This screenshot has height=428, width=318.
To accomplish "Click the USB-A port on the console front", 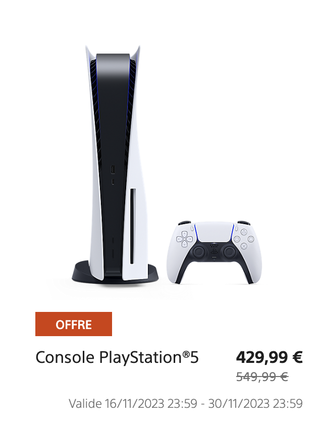I will 113,170.
